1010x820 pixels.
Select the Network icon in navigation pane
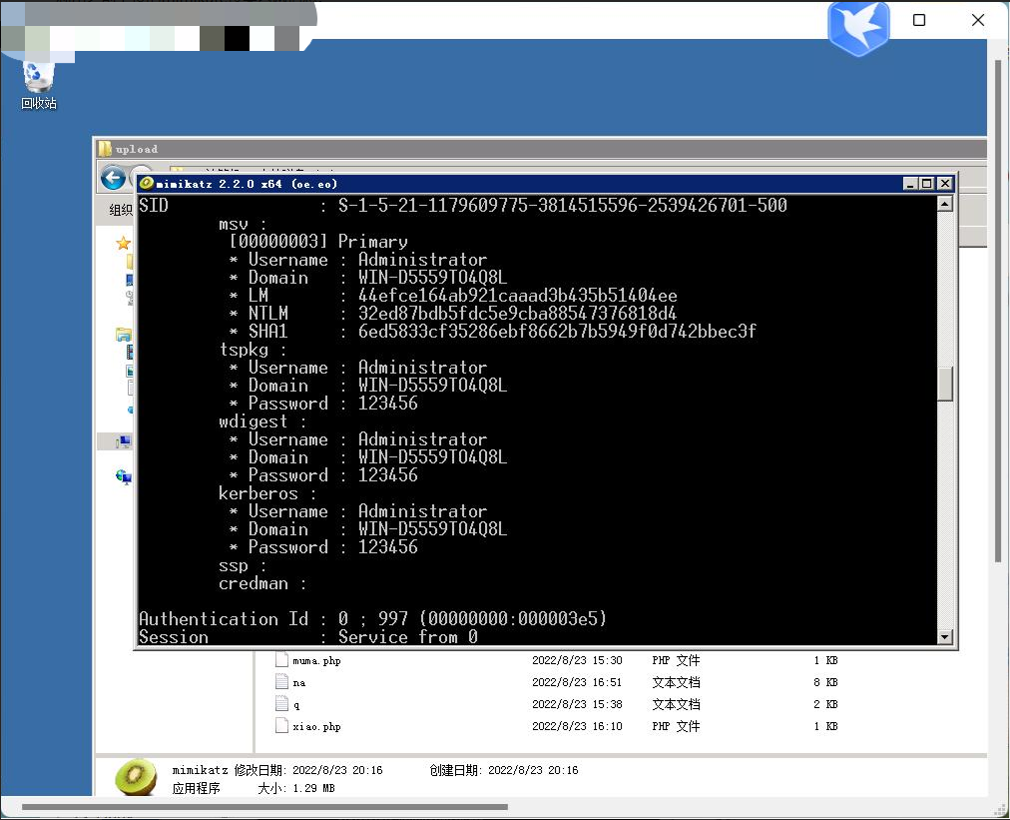point(124,477)
